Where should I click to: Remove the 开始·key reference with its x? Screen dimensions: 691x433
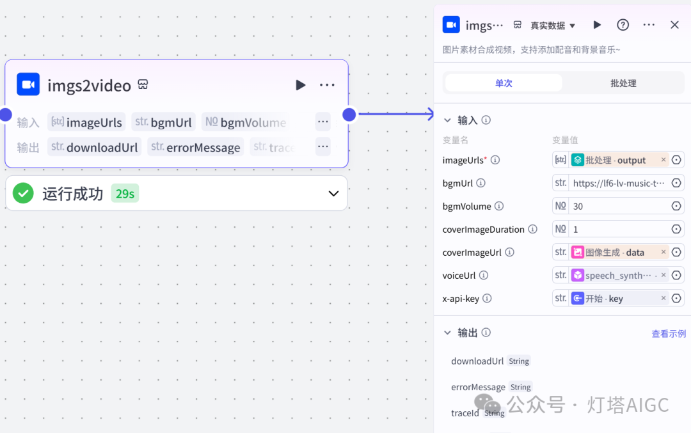pos(663,297)
